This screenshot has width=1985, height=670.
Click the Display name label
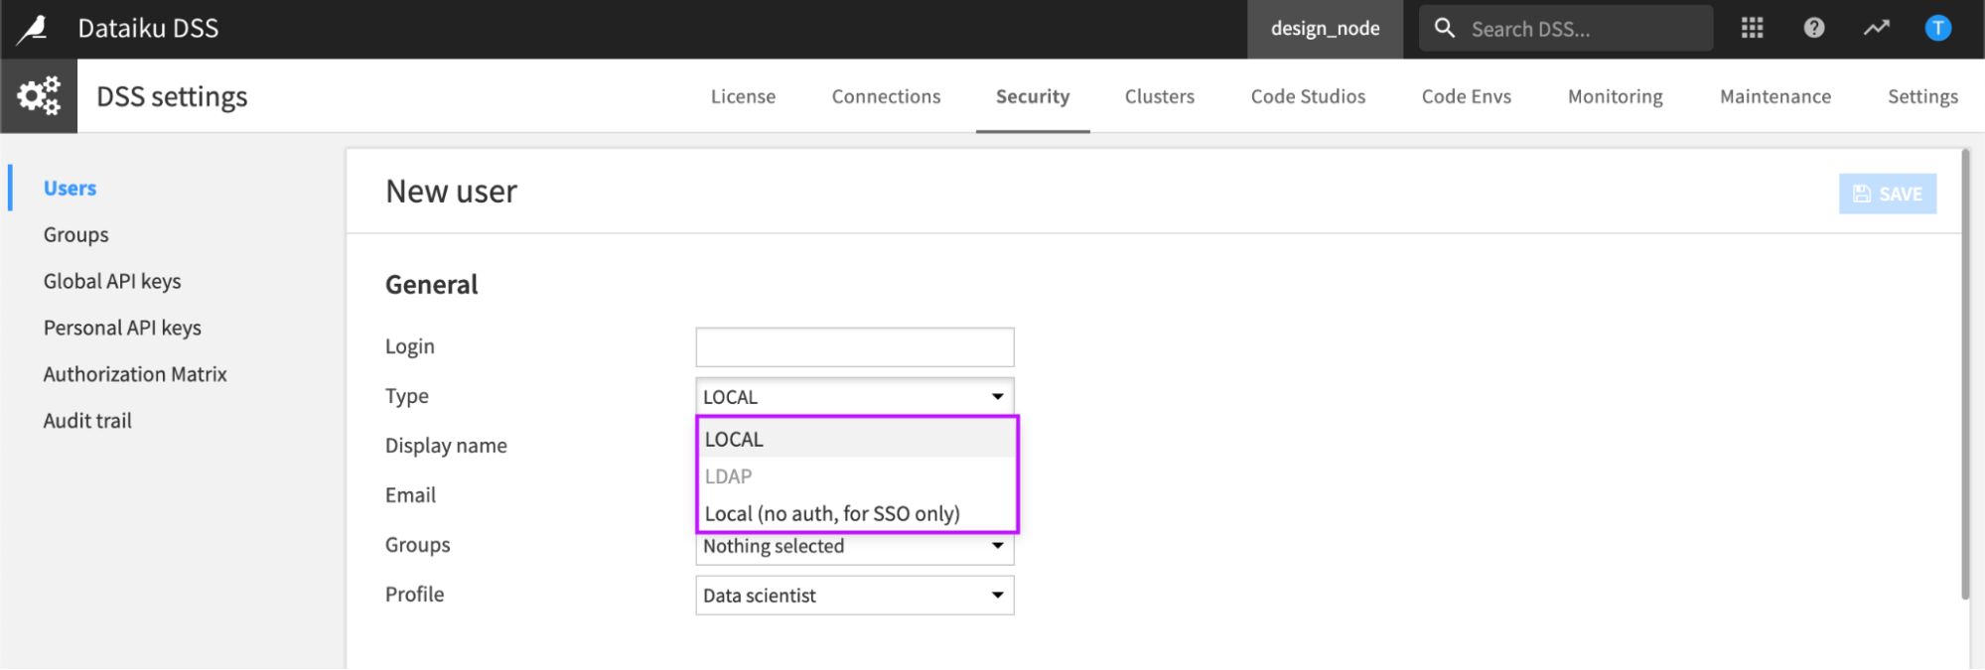coord(446,446)
